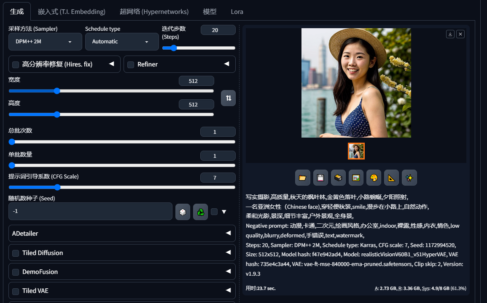Open the Schedule type dropdown
Screen dimensions: 487x303
click(121, 41)
